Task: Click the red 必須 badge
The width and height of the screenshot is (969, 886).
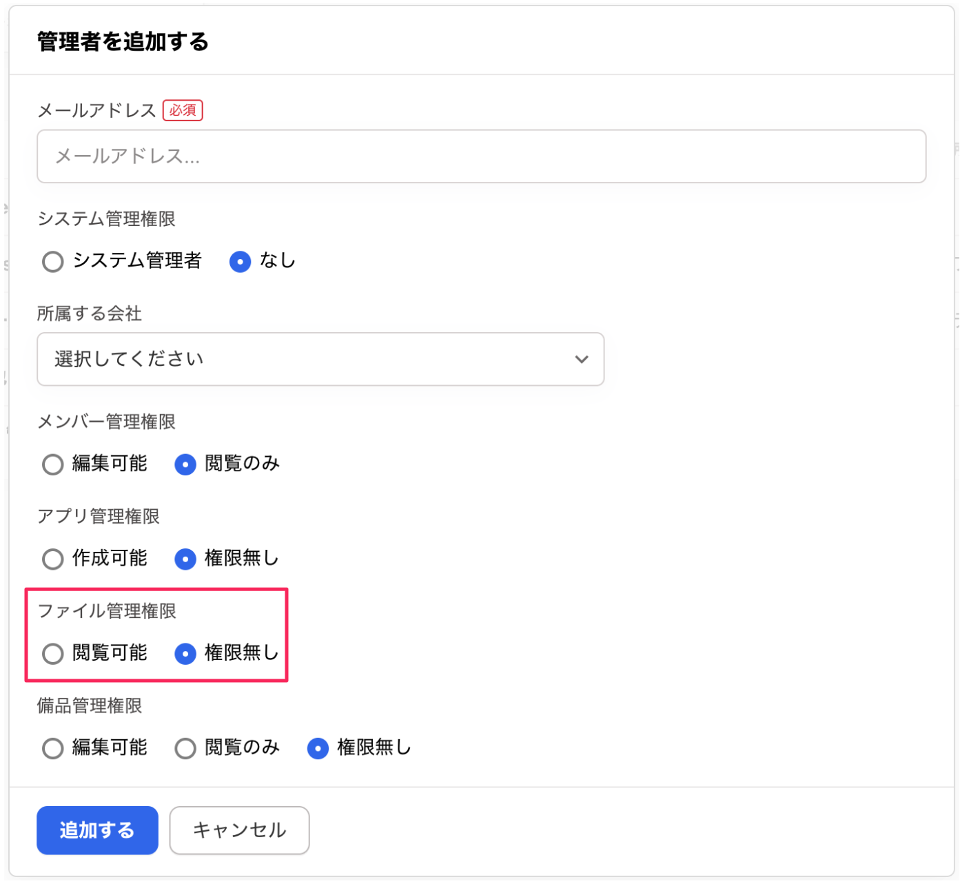Action: [183, 110]
